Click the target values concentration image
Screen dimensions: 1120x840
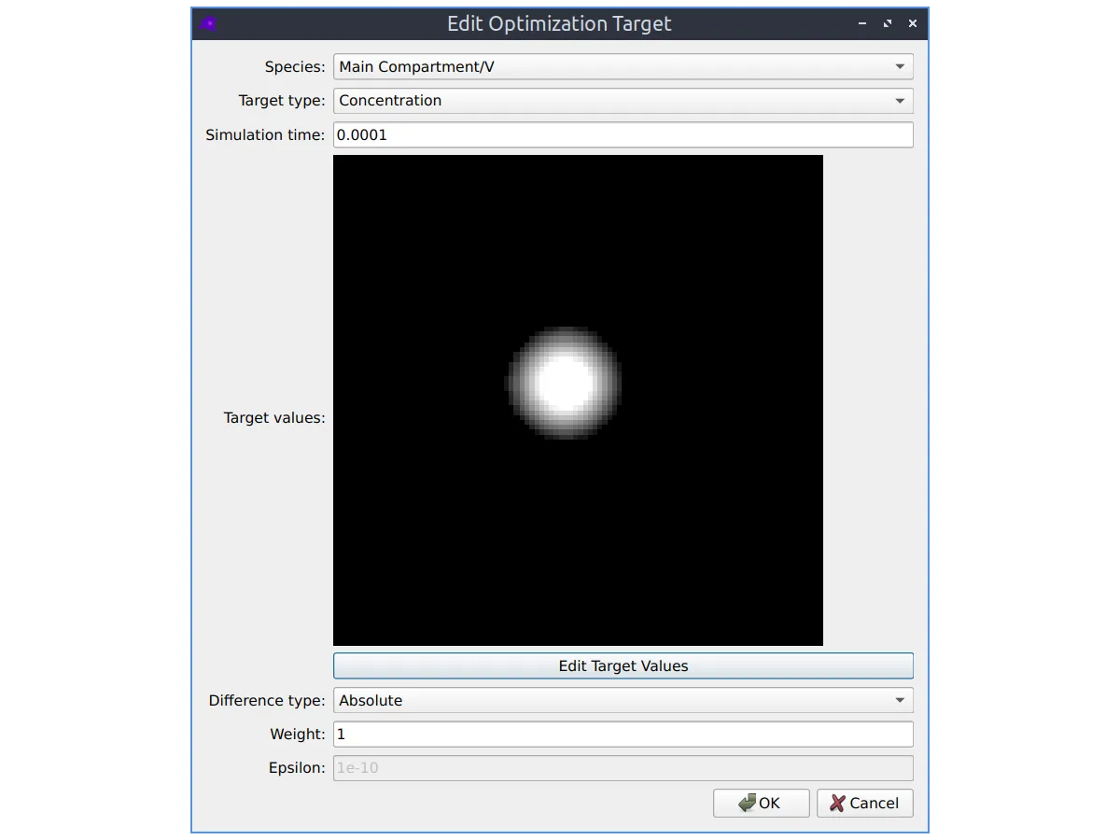click(578, 400)
